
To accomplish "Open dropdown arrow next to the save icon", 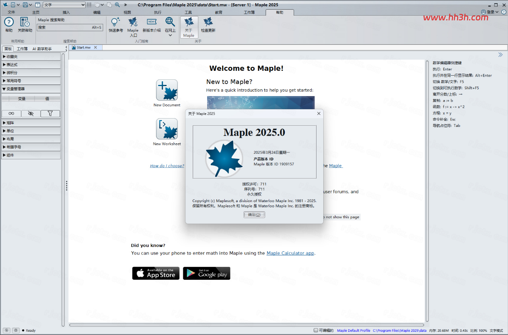I will [x=30, y=5].
